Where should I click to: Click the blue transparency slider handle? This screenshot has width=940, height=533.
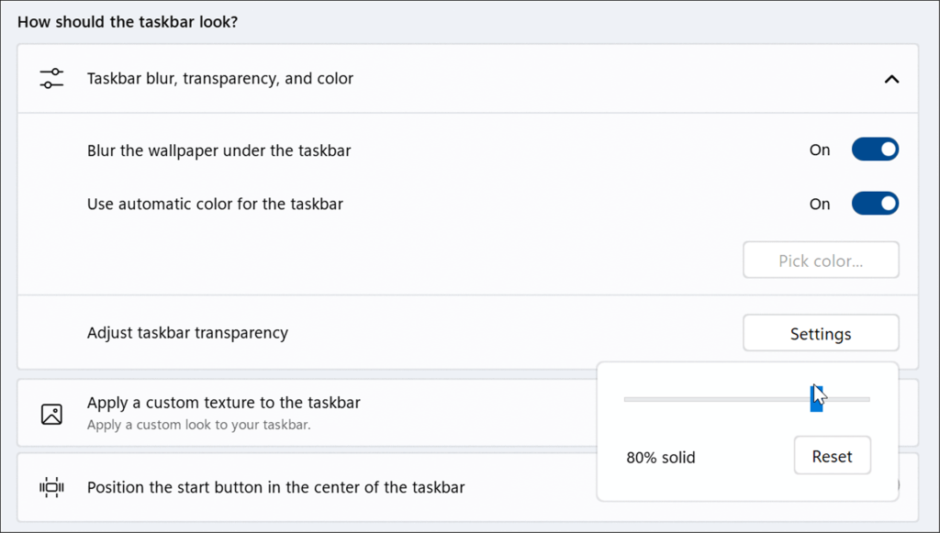click(816, 399)
